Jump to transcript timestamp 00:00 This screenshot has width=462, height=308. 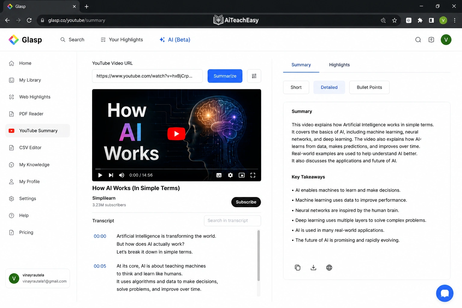click(x=100, y=236)
